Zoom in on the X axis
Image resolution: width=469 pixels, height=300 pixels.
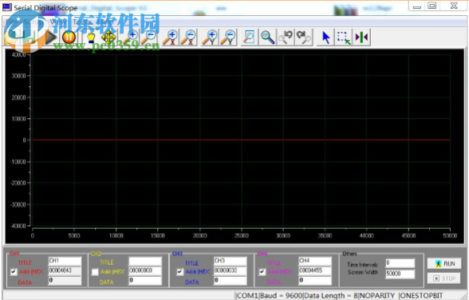coord(171,37)
